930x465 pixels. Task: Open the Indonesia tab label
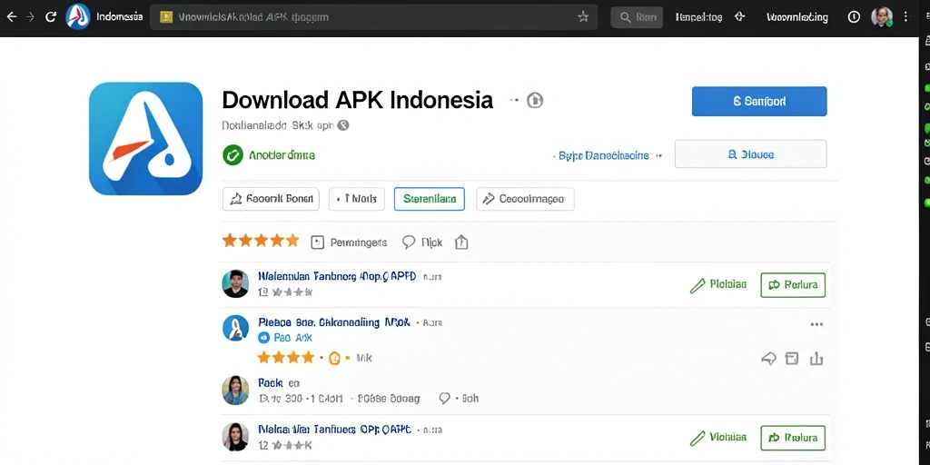(119, 16)
